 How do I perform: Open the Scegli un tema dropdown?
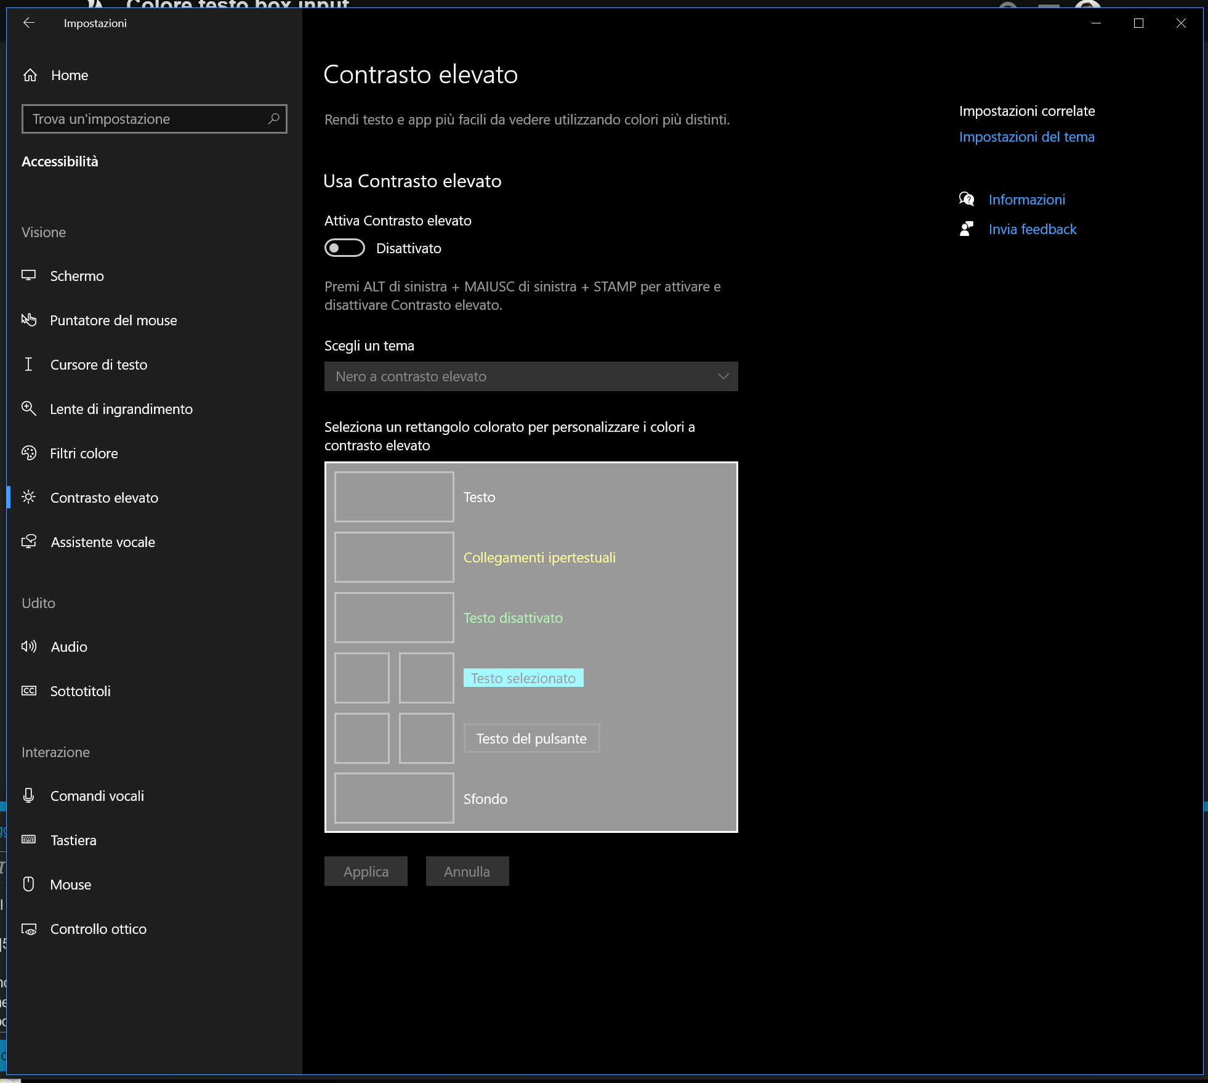click(531, 376)
